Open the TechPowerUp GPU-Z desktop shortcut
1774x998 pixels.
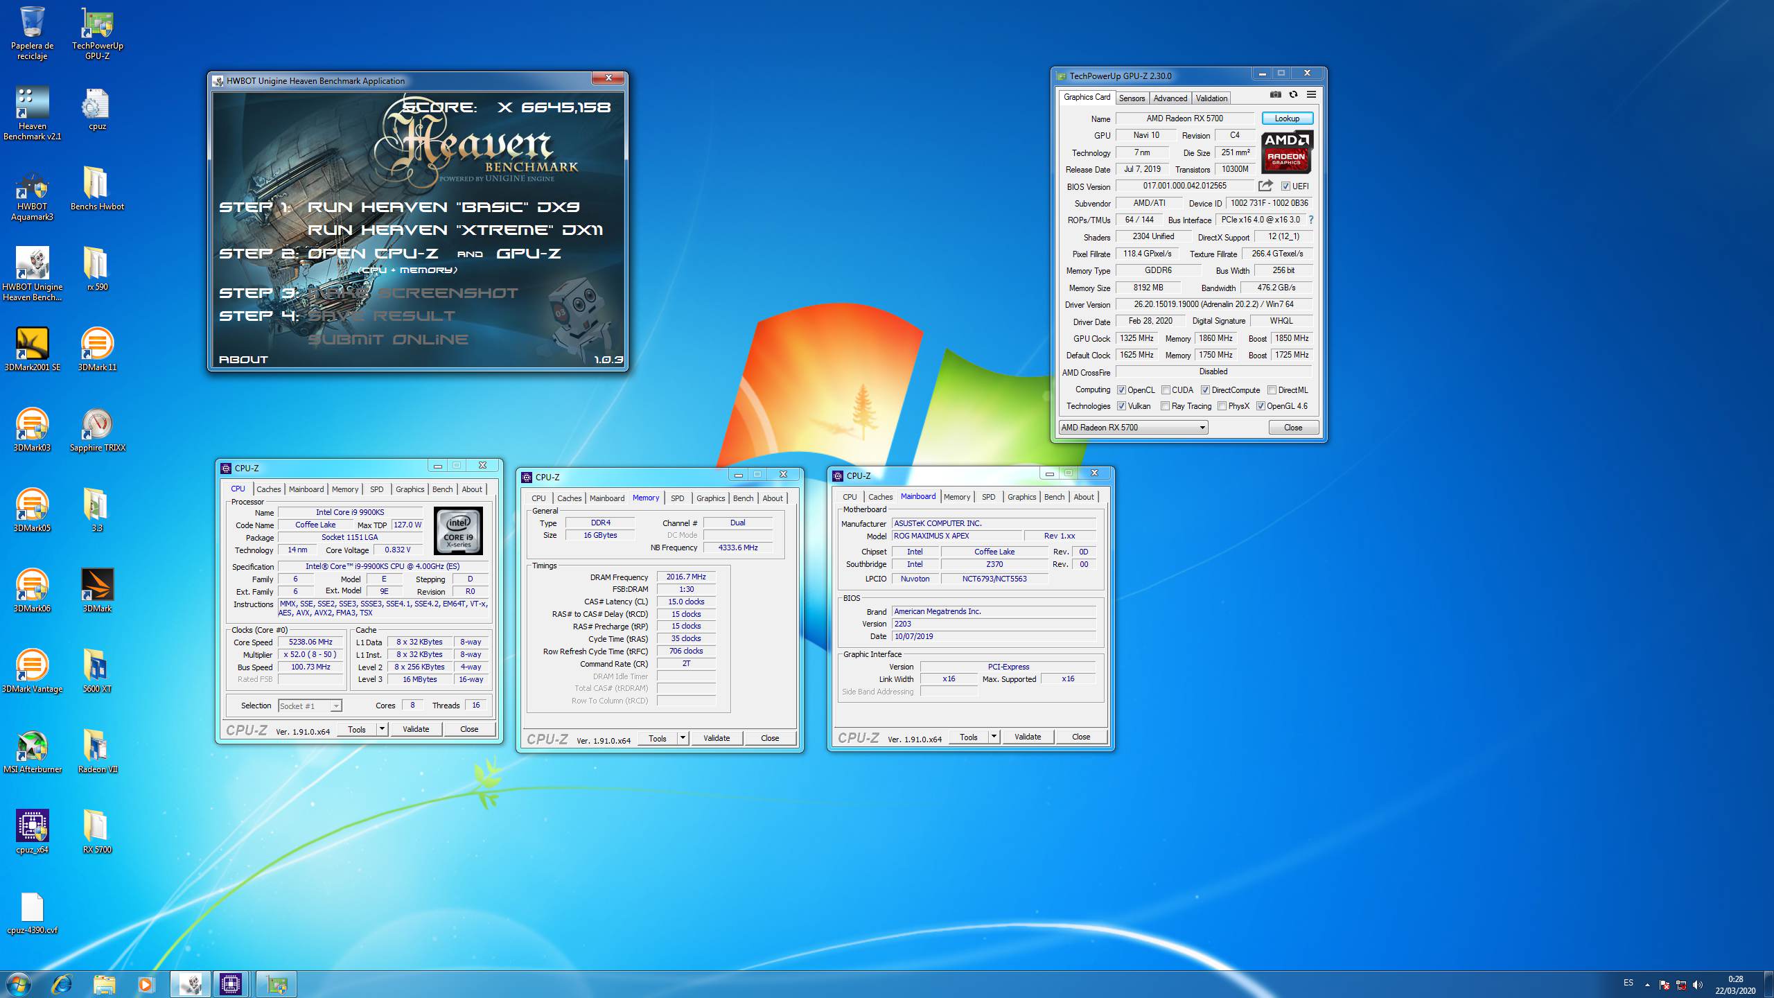point(97,33)
